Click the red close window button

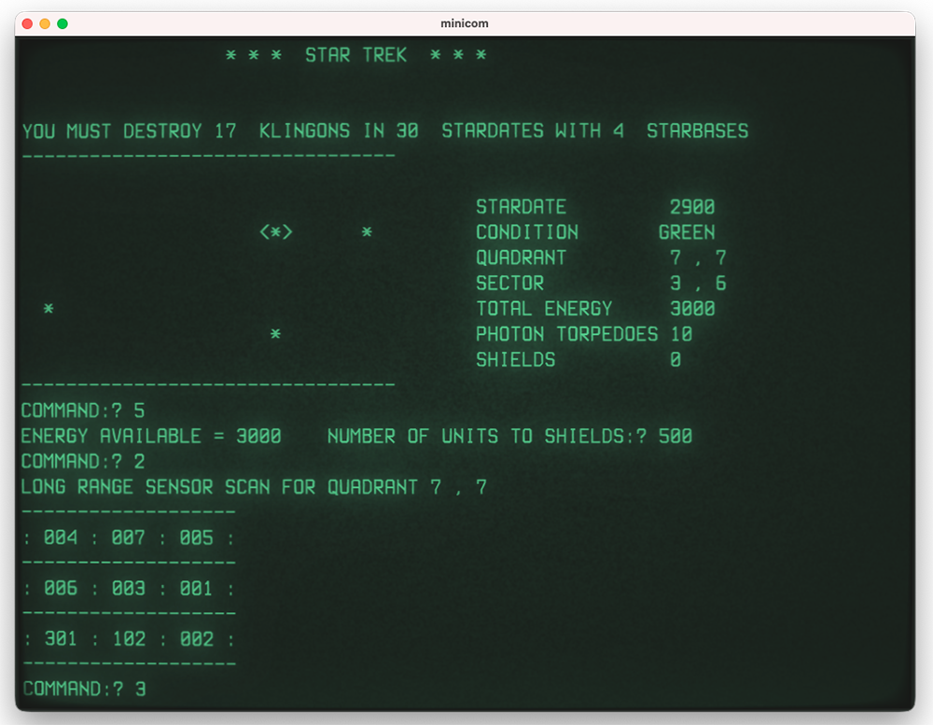tap(27, 24)
